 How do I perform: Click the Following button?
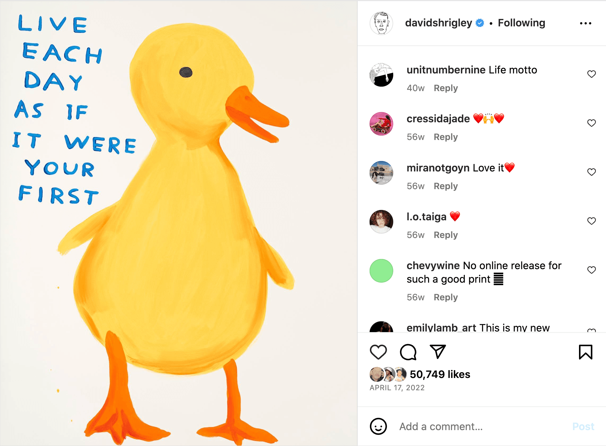pyautogui.click(x=521, y=23)
